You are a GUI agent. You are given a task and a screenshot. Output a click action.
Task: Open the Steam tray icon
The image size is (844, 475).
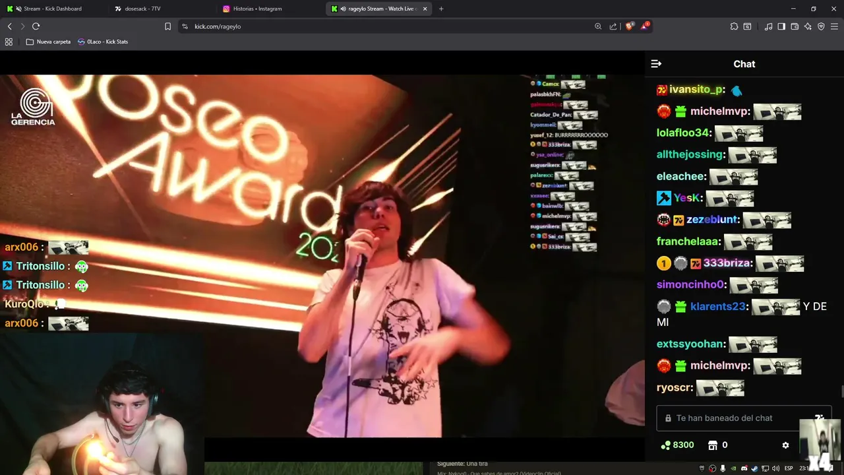point(754,468)
